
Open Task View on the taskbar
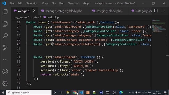coord(61,93)
